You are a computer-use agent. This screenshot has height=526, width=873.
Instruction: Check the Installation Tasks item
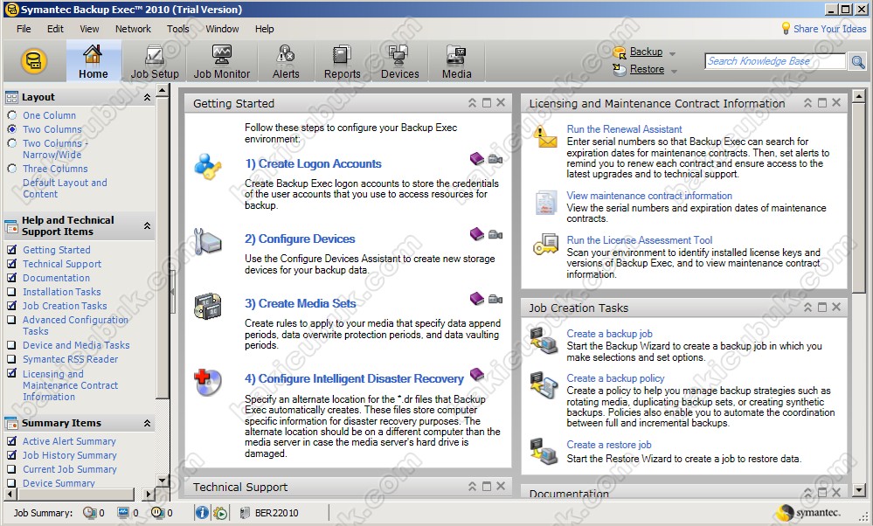click(11, 291)
